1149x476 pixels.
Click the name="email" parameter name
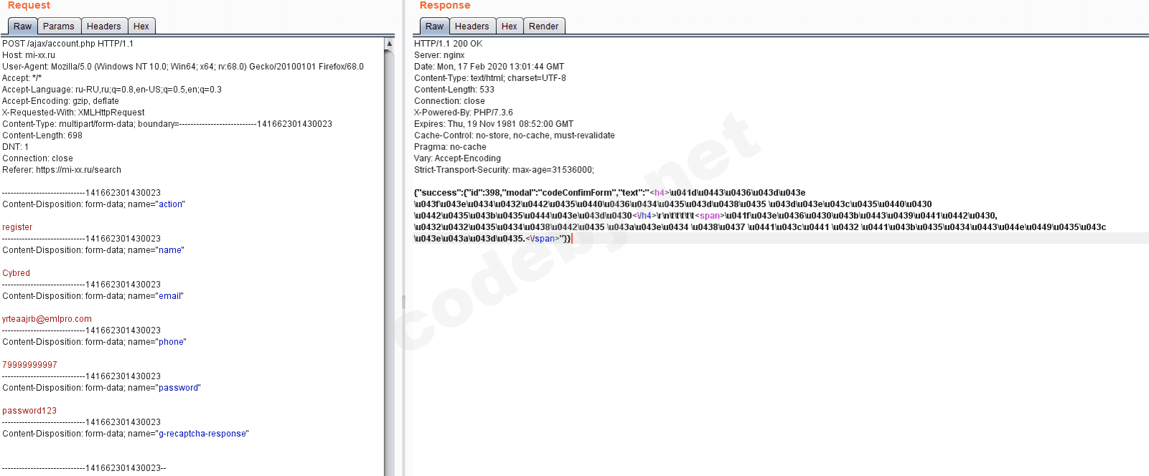[x=169, y=296]
